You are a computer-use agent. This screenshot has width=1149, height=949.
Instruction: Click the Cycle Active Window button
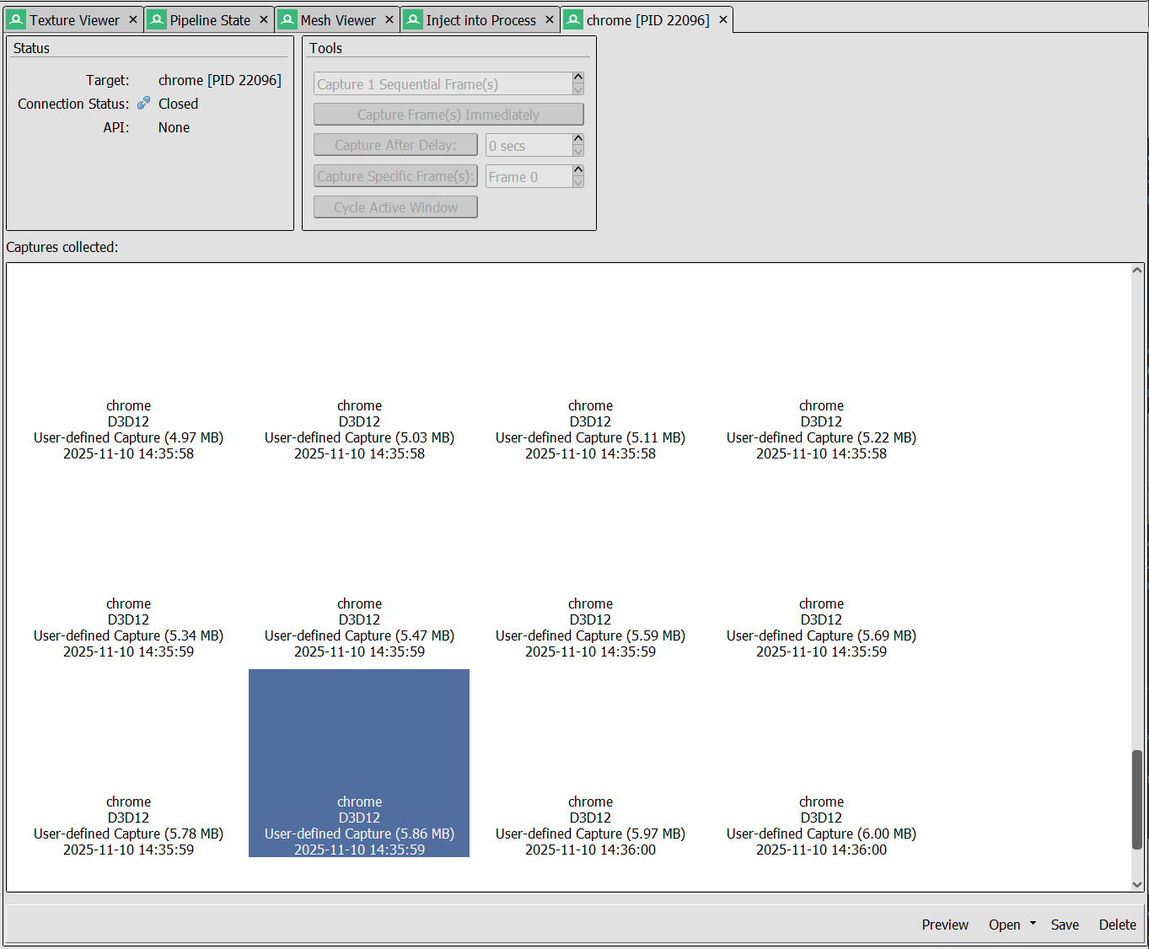pyautogui.click(x=395, y=206)
